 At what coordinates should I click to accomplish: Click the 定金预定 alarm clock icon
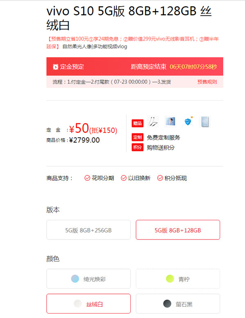click(x=56, y=67)
